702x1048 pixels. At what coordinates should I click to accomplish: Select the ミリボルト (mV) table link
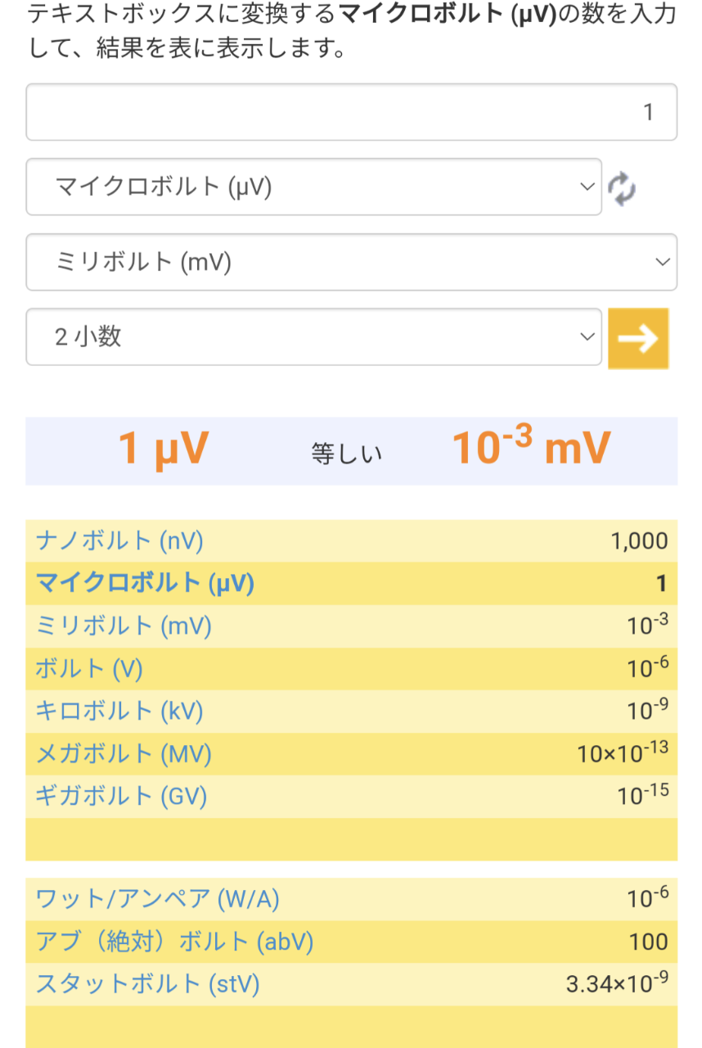click(x=124, y=626)
